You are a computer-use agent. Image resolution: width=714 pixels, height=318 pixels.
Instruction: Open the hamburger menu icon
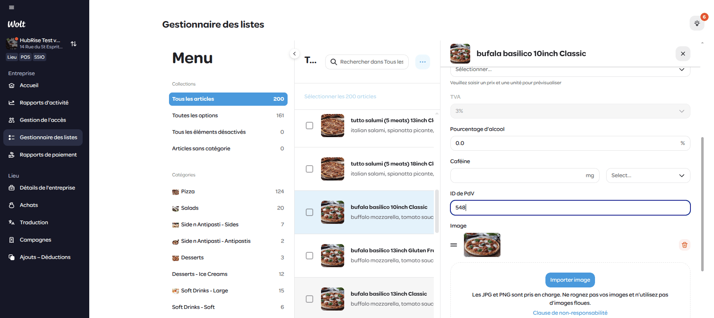coord(12,7)
